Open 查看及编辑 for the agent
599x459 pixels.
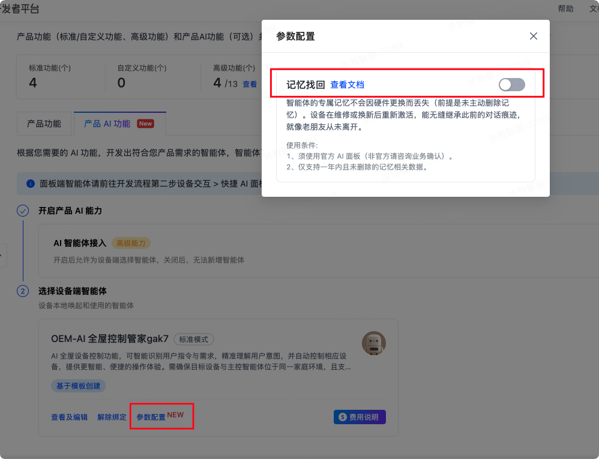point(69,417)
